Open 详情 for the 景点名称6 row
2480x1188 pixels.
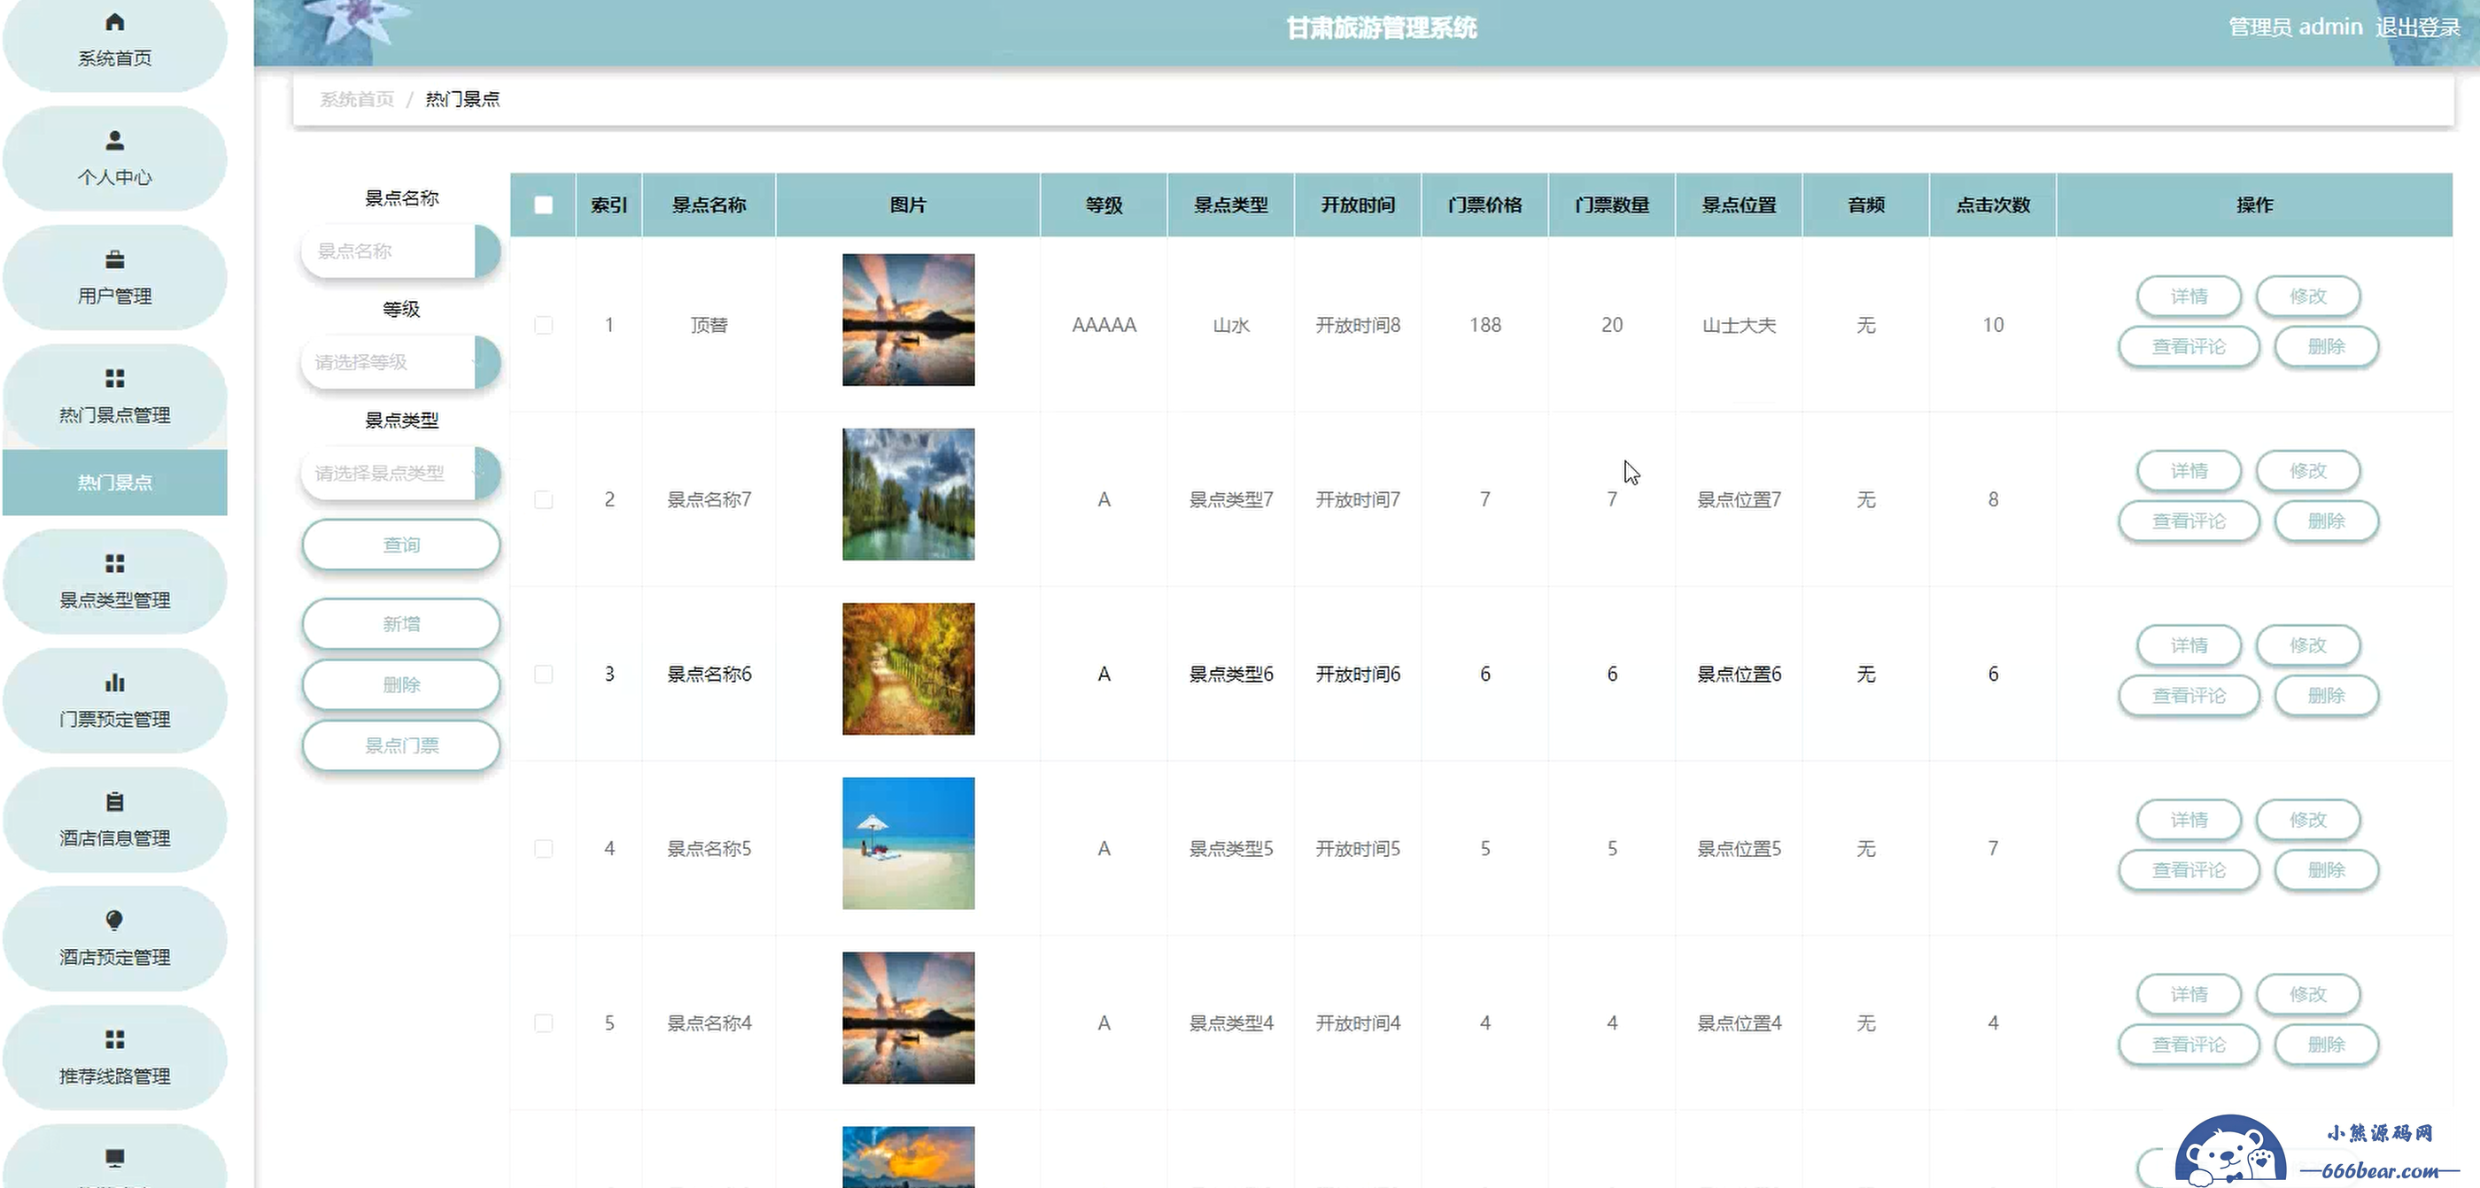pos(2189,645)
